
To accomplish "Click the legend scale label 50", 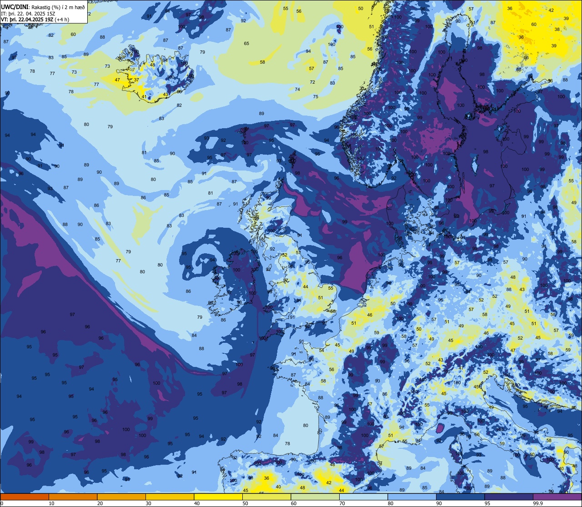I will [x=245, y=503].
